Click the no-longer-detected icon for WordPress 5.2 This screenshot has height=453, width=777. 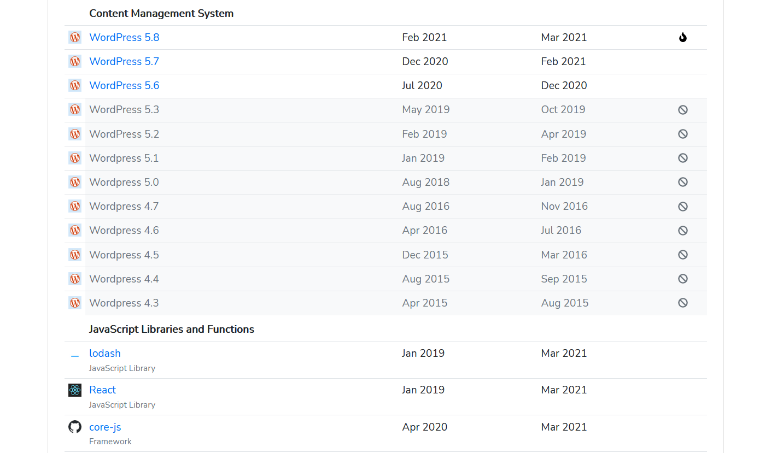682,134
